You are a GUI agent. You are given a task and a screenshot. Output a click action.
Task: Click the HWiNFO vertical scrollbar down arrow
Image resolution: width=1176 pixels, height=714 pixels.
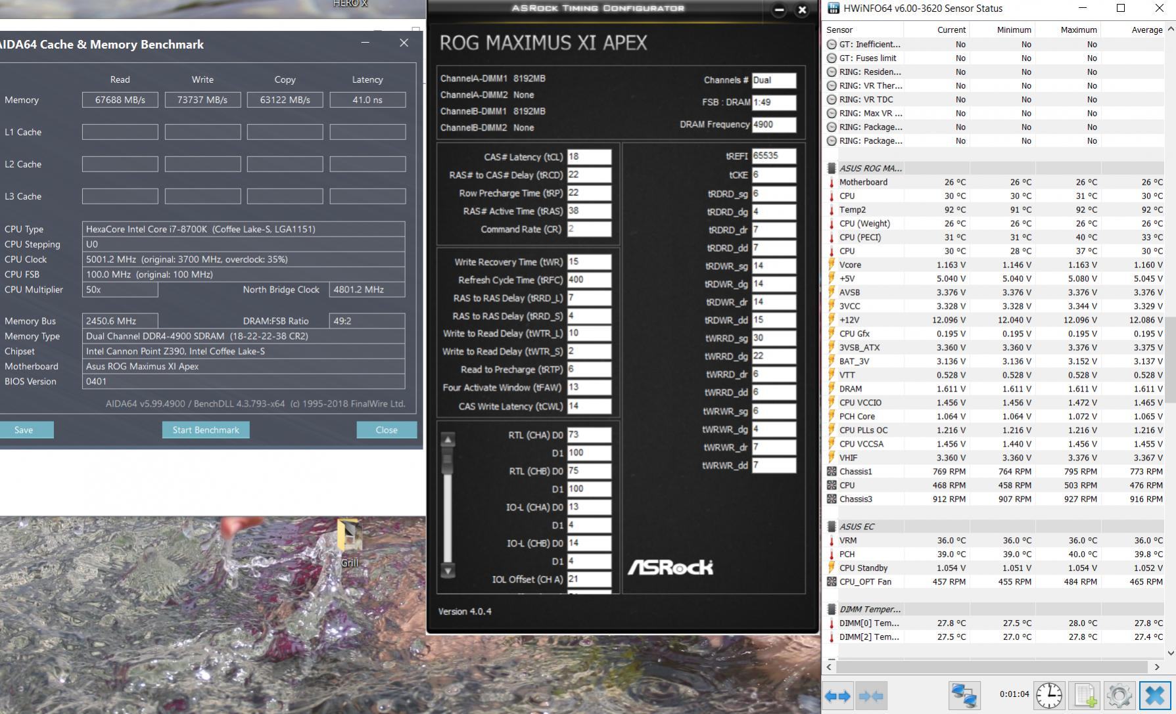(1170, 653)
